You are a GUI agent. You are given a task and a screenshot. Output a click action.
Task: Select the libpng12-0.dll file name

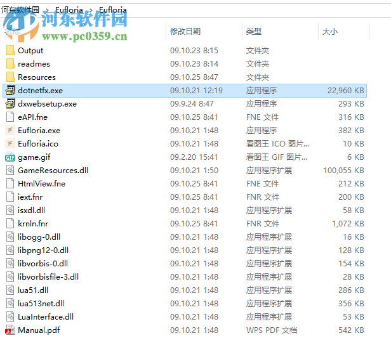[43, 250]
